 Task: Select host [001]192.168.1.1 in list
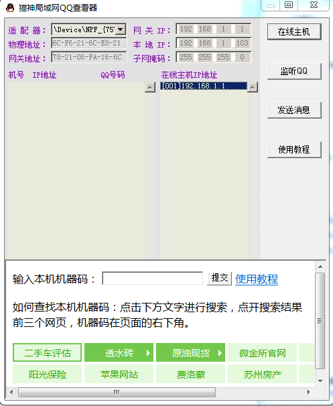[x=204, y=86]
